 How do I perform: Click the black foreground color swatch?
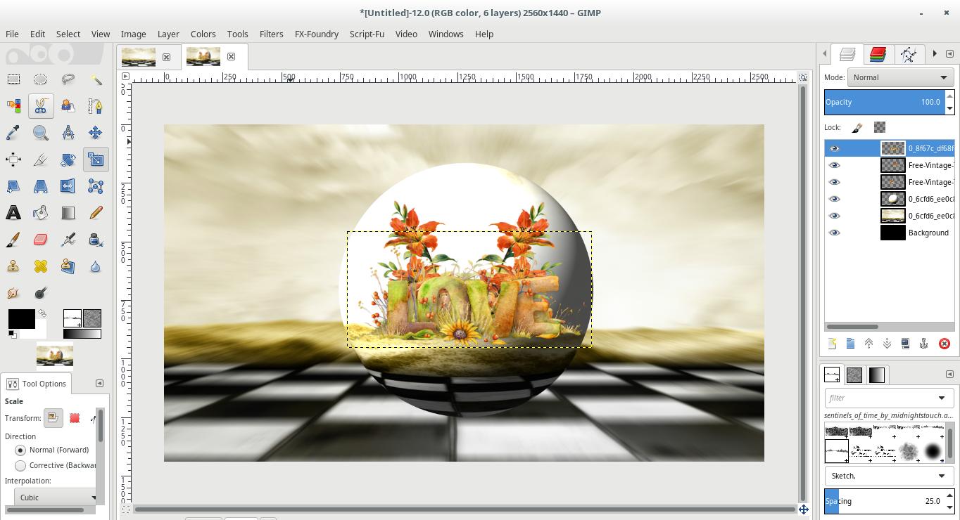tap(21, 319)
